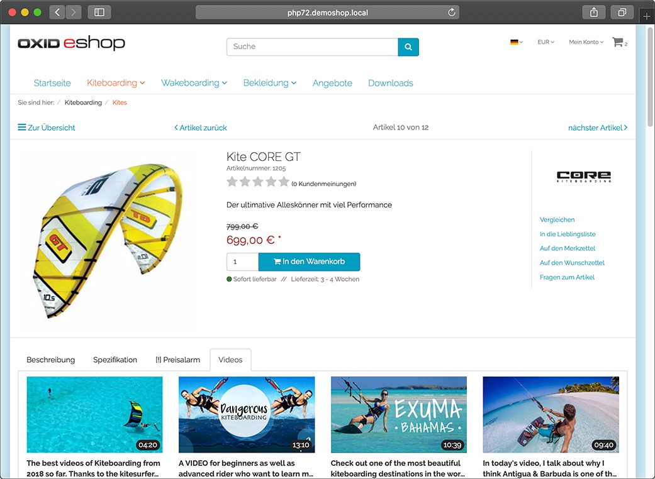Add to In die Lieblingsliste

click(x=568, y=234)
